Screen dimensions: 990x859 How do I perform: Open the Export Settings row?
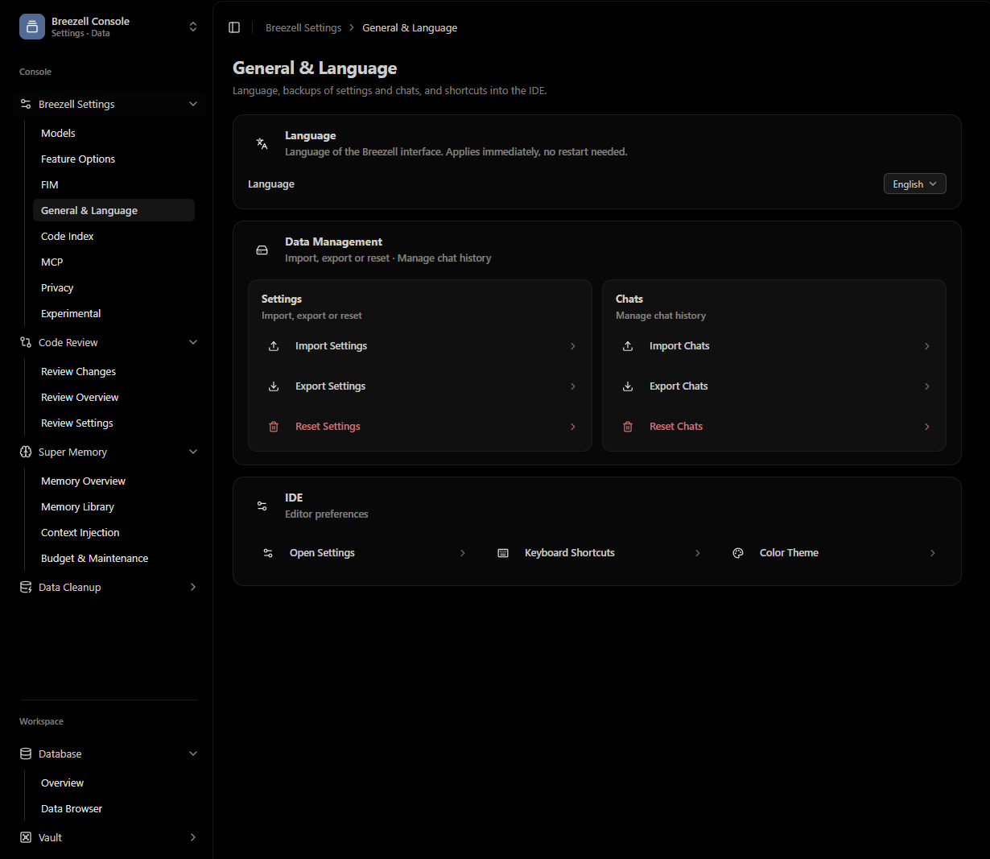click(x=420, y=386)
